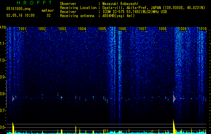
Task: Click the 1003 time marker
Action: (62, 29)
